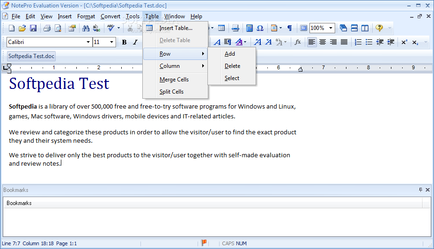Increase paragraph indent
The image size is (434, 249).
pyautogui.click(x=390, y=42)
